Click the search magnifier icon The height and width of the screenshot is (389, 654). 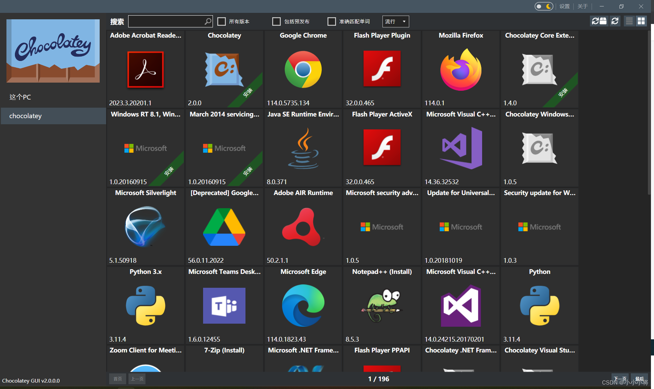pyautogui.click(x=208, y=22)
